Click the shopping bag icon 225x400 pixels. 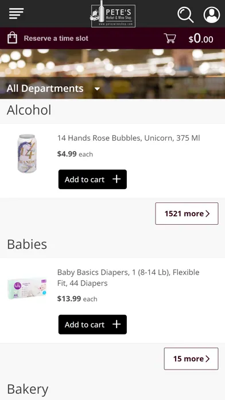tap(13, 38)
